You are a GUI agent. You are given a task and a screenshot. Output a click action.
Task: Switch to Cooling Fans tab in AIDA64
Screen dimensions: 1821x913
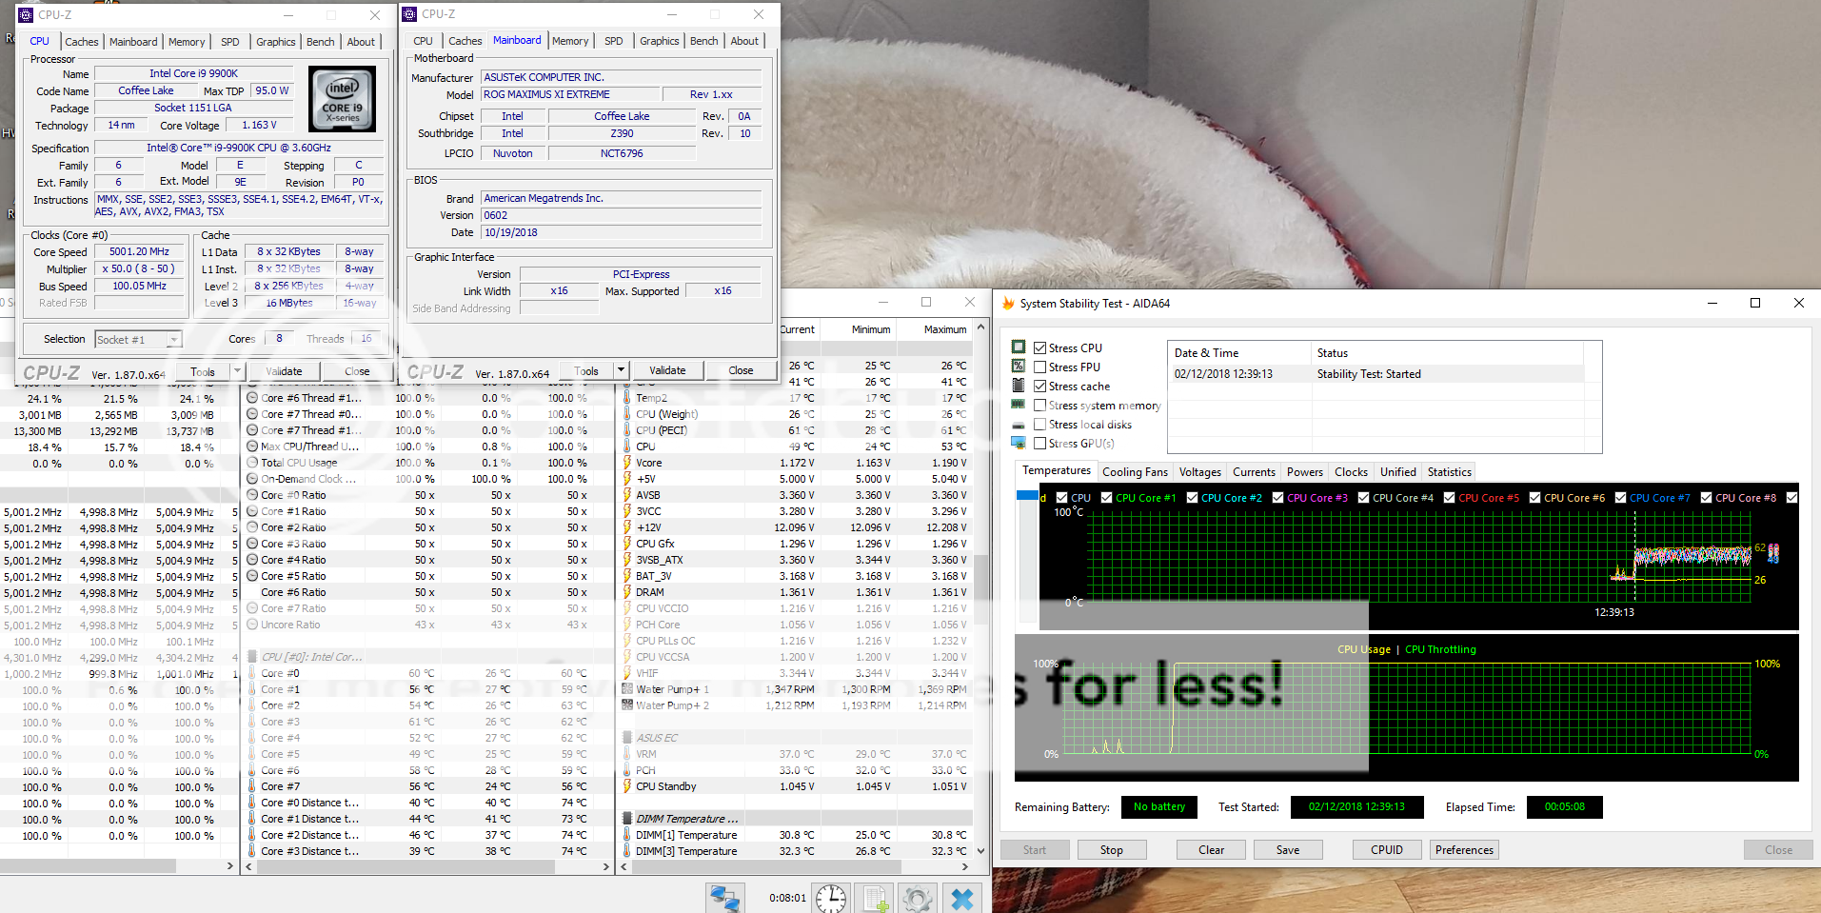(x=1135, y=472)
